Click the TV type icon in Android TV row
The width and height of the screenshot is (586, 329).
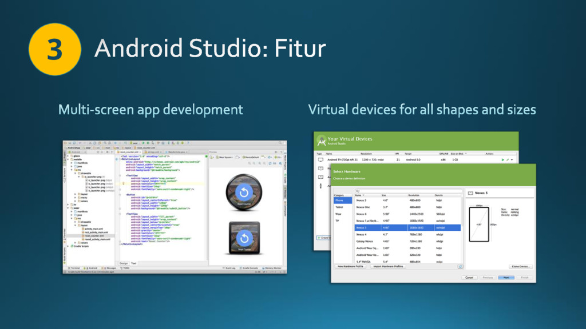[x=320, y=160]
